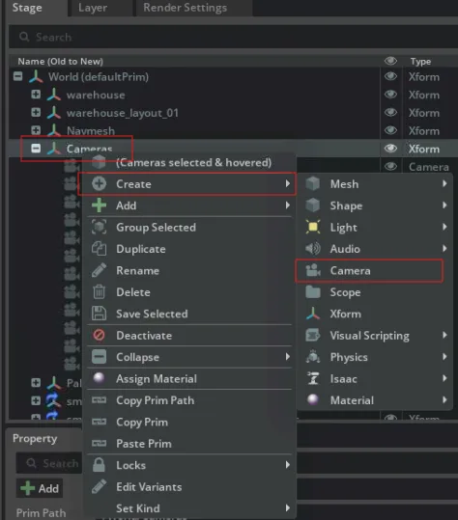Expand the Navmesh tree node

coord(36,130)
